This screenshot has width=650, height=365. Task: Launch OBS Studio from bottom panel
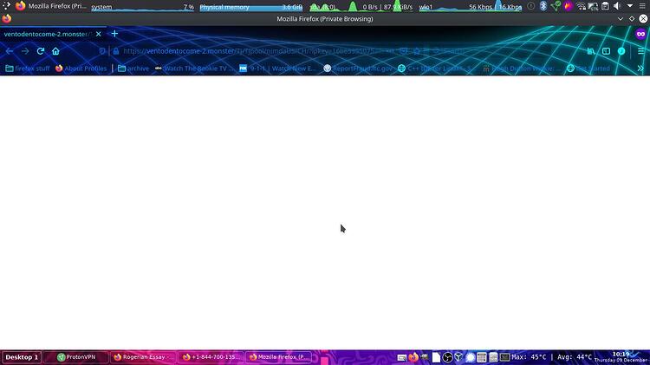point(447,357)
